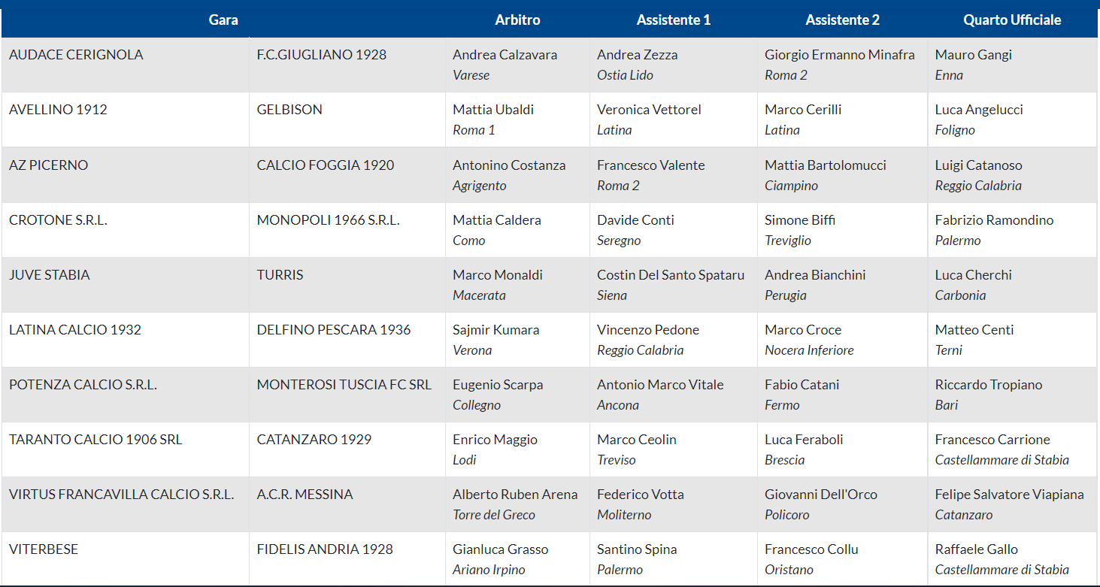The width and height of the screenshot is (1100, 587).
Task: Select POTENZA CALCIO S.R.L. cell
Action: pyautogui.click(x=83, y=385)
